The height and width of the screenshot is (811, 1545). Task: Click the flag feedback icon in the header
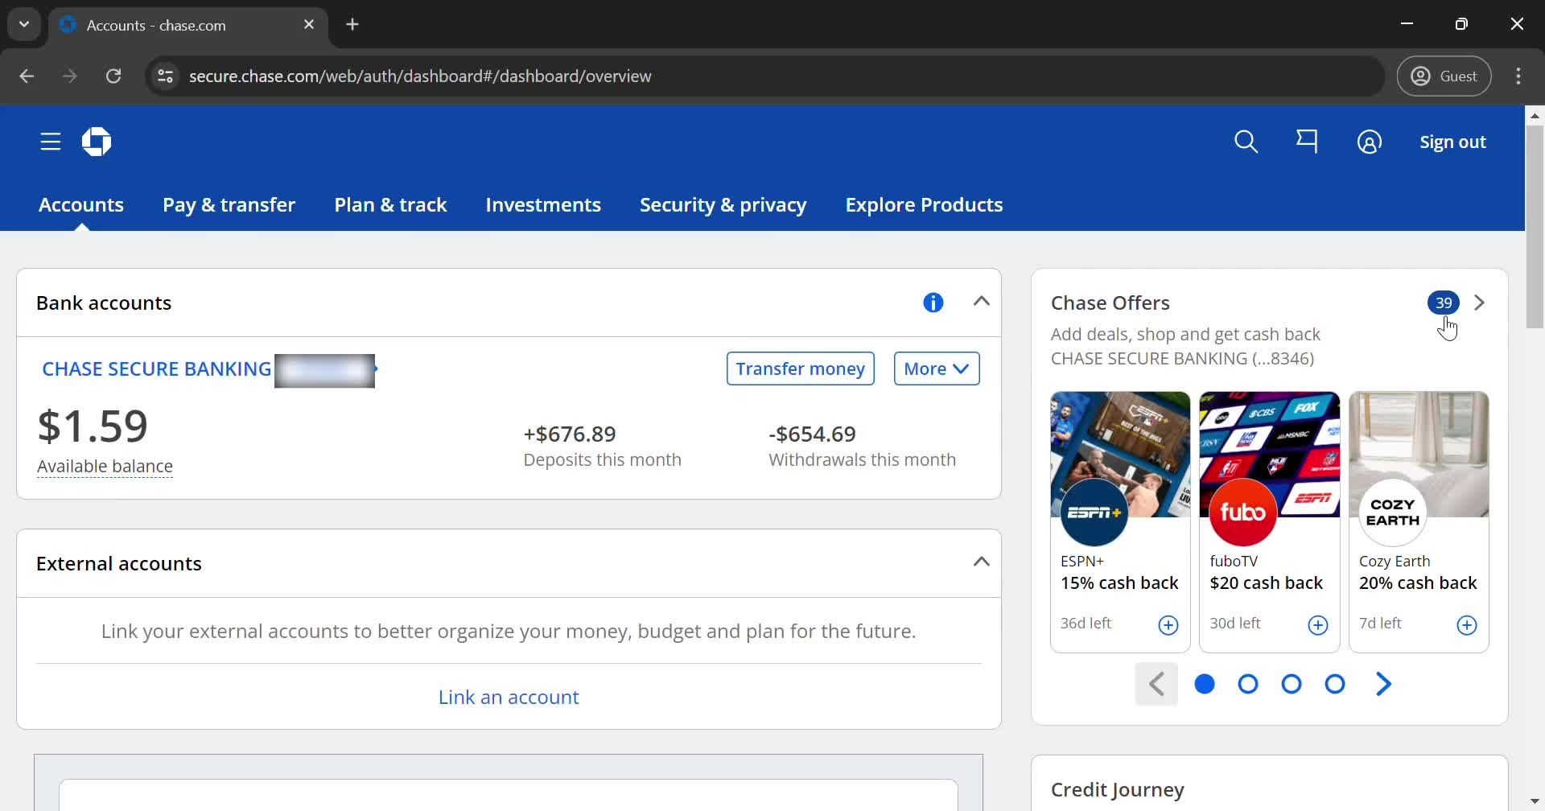point(1308,142)
